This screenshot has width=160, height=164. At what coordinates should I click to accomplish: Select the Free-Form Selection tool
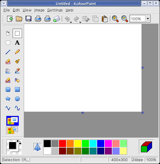pos(8,33)
